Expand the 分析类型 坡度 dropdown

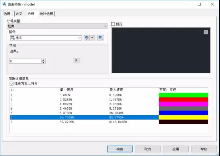[57, 26]
